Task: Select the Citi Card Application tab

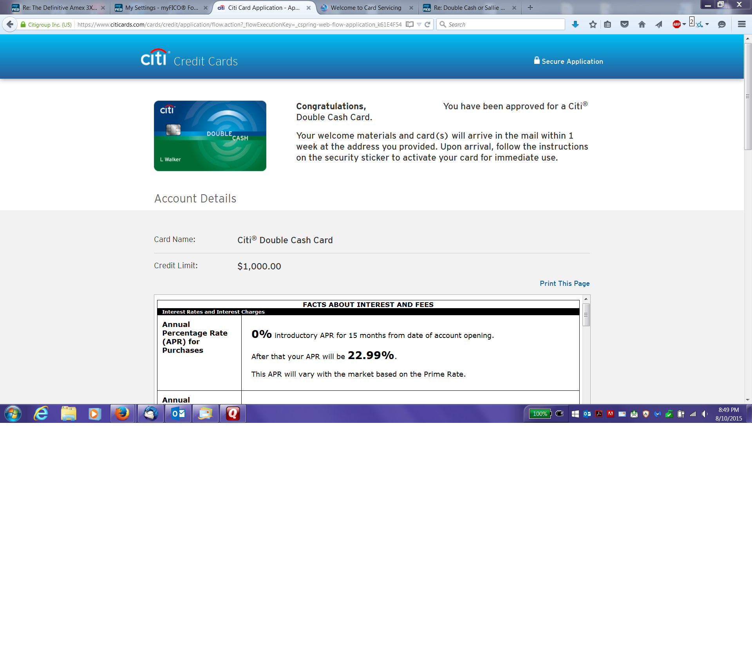Action: coord(264,7)
